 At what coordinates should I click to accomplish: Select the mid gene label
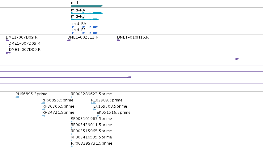(74, 3)
